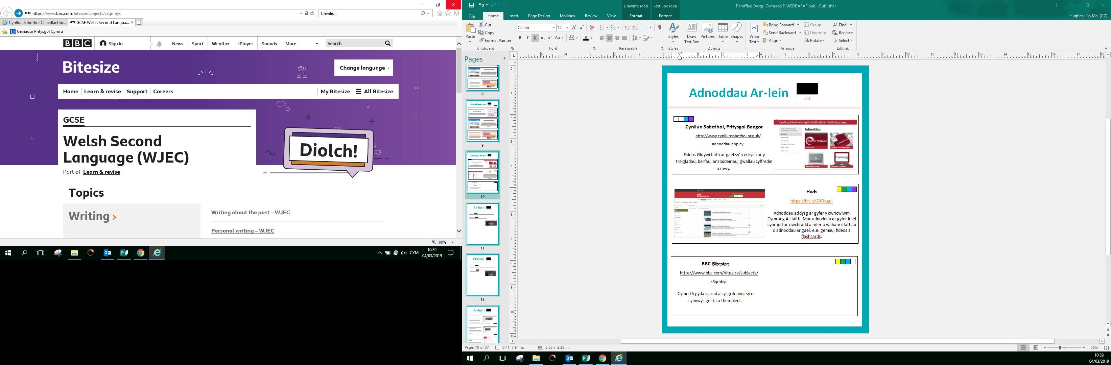Click the BBC notifications bell icon

click(159, 44)
